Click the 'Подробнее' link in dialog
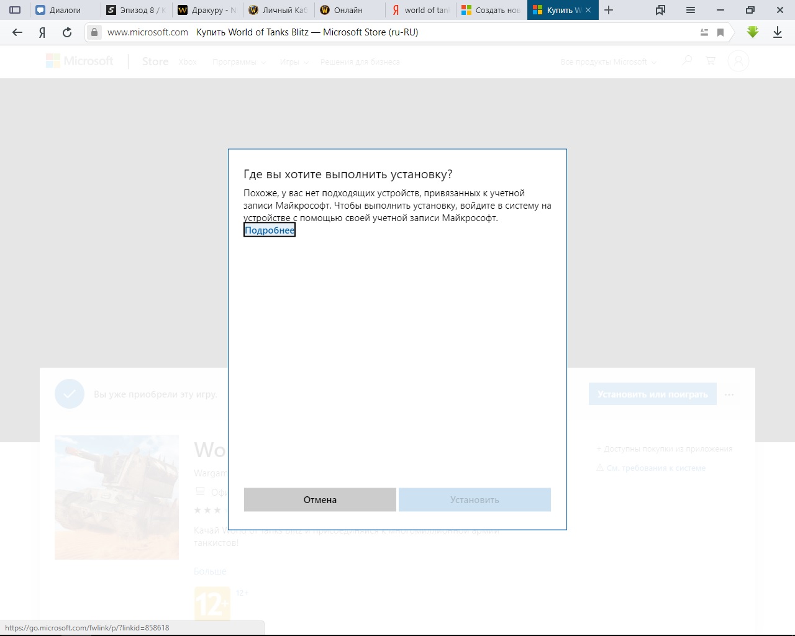The height and width of the screenshot is (636, 795). 270,230
